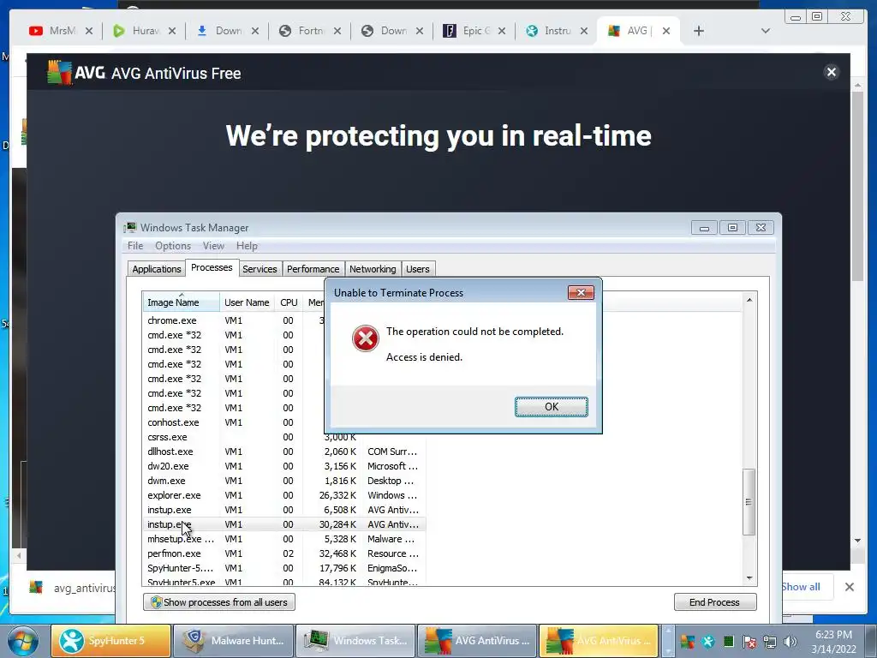
Task: Click Show processes from all users button
Action: click(x=219, y=602)
